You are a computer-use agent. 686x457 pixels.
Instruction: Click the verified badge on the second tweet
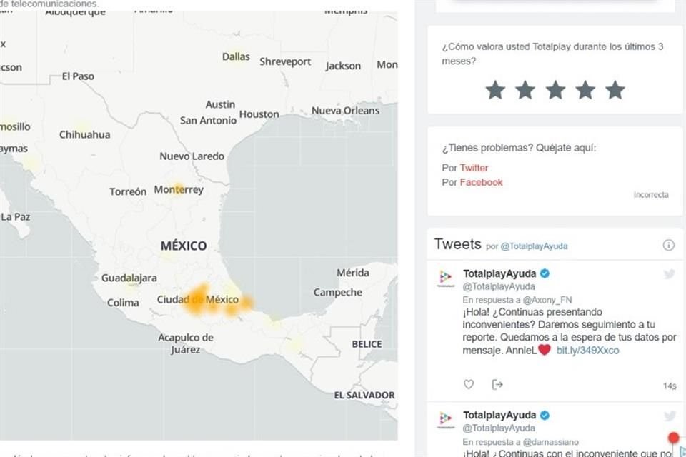(x=545, y=414)
